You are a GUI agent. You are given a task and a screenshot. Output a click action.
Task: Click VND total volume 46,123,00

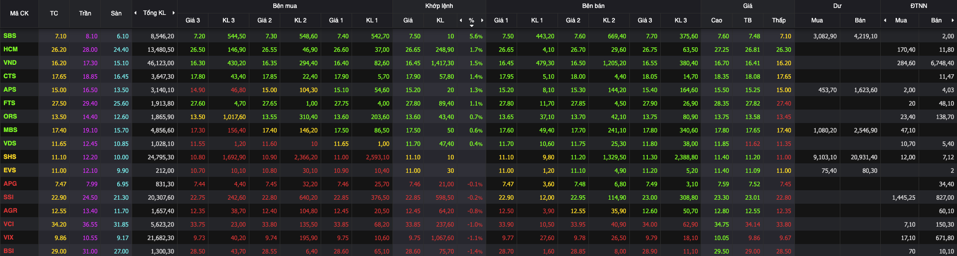click(x=161, y=63)
